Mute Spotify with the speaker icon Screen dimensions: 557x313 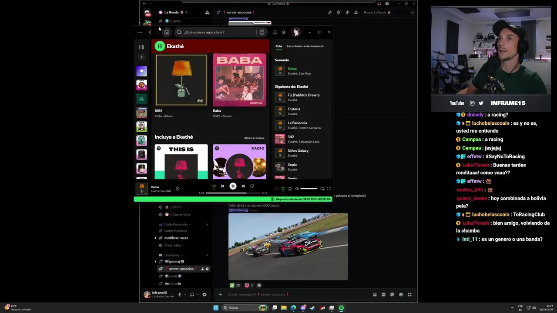(x=297, y=189)
